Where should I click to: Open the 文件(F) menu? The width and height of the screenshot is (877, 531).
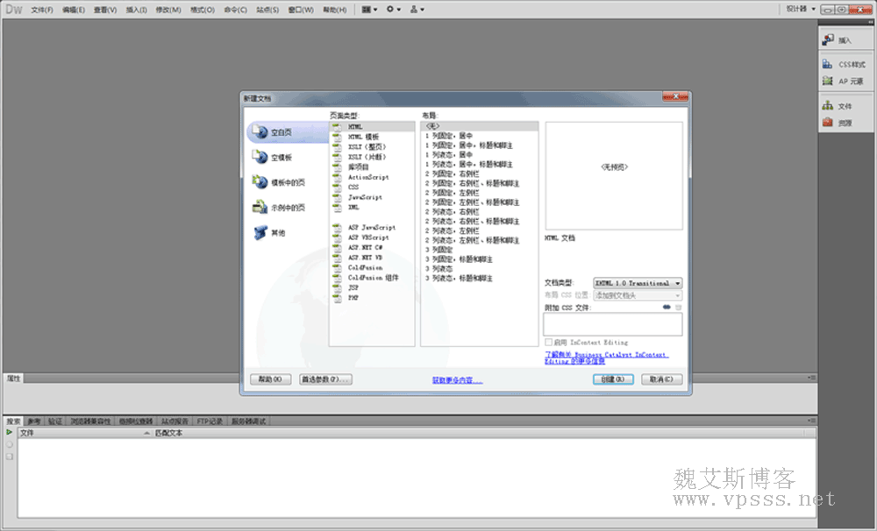coord(42,10)
